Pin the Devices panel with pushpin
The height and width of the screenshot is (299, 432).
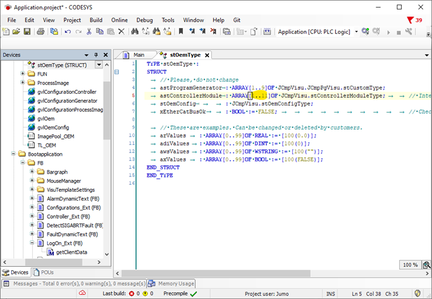pyautogui.click(x=97, y=55)
